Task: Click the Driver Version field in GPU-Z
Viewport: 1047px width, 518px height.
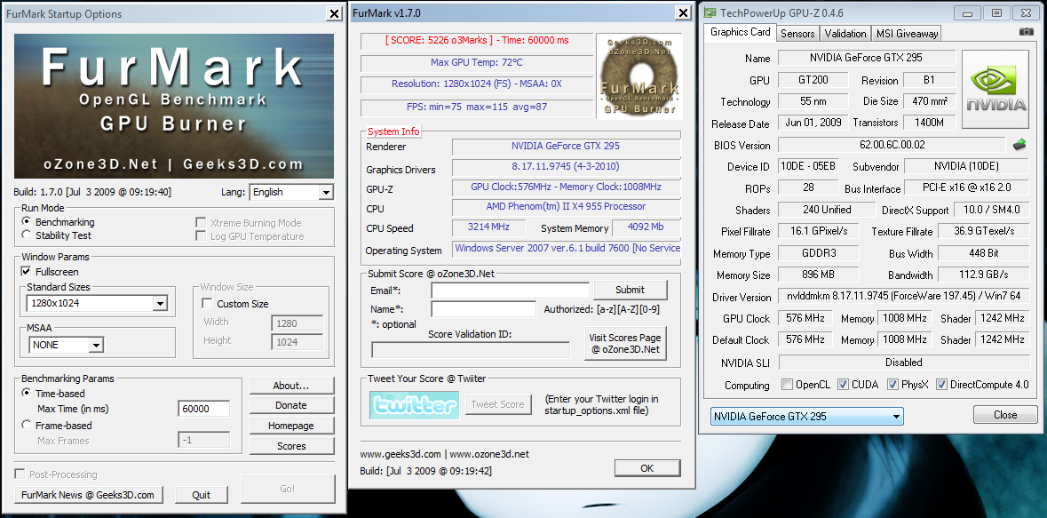Action: (904, 296)
